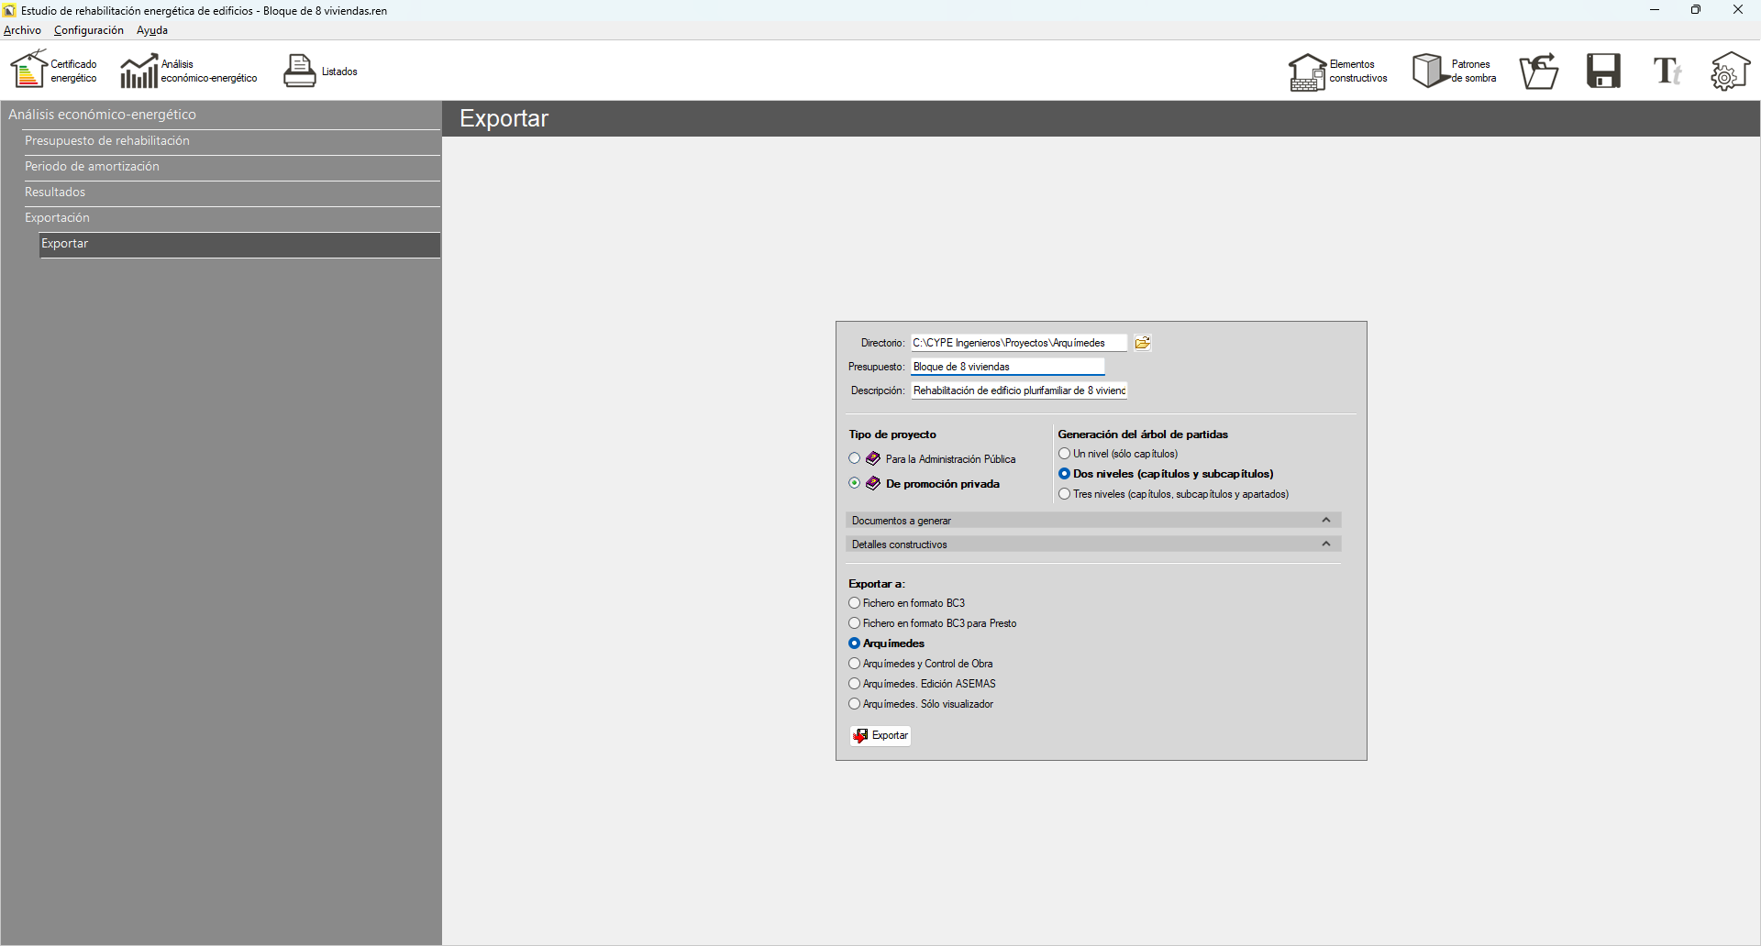
Task: Click the Exportar page title
Action: pos(504,118)
